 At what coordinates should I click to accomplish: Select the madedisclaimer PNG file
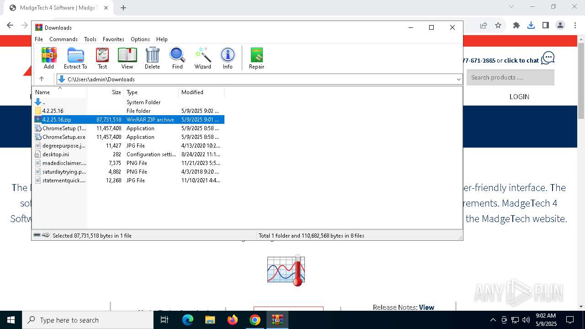[128, 163]
